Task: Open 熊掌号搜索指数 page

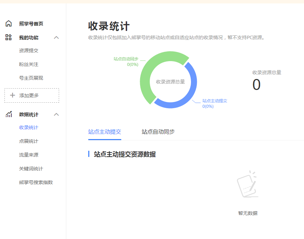Action: coord(36,182)
